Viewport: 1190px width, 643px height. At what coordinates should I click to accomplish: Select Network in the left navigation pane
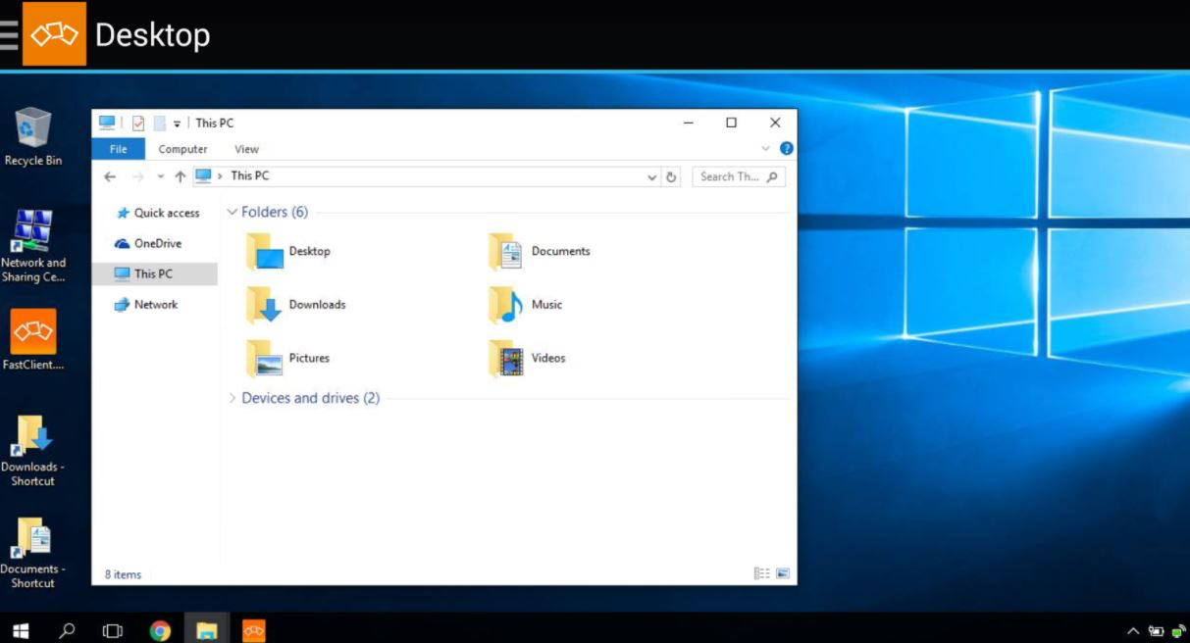click(156, 305)
